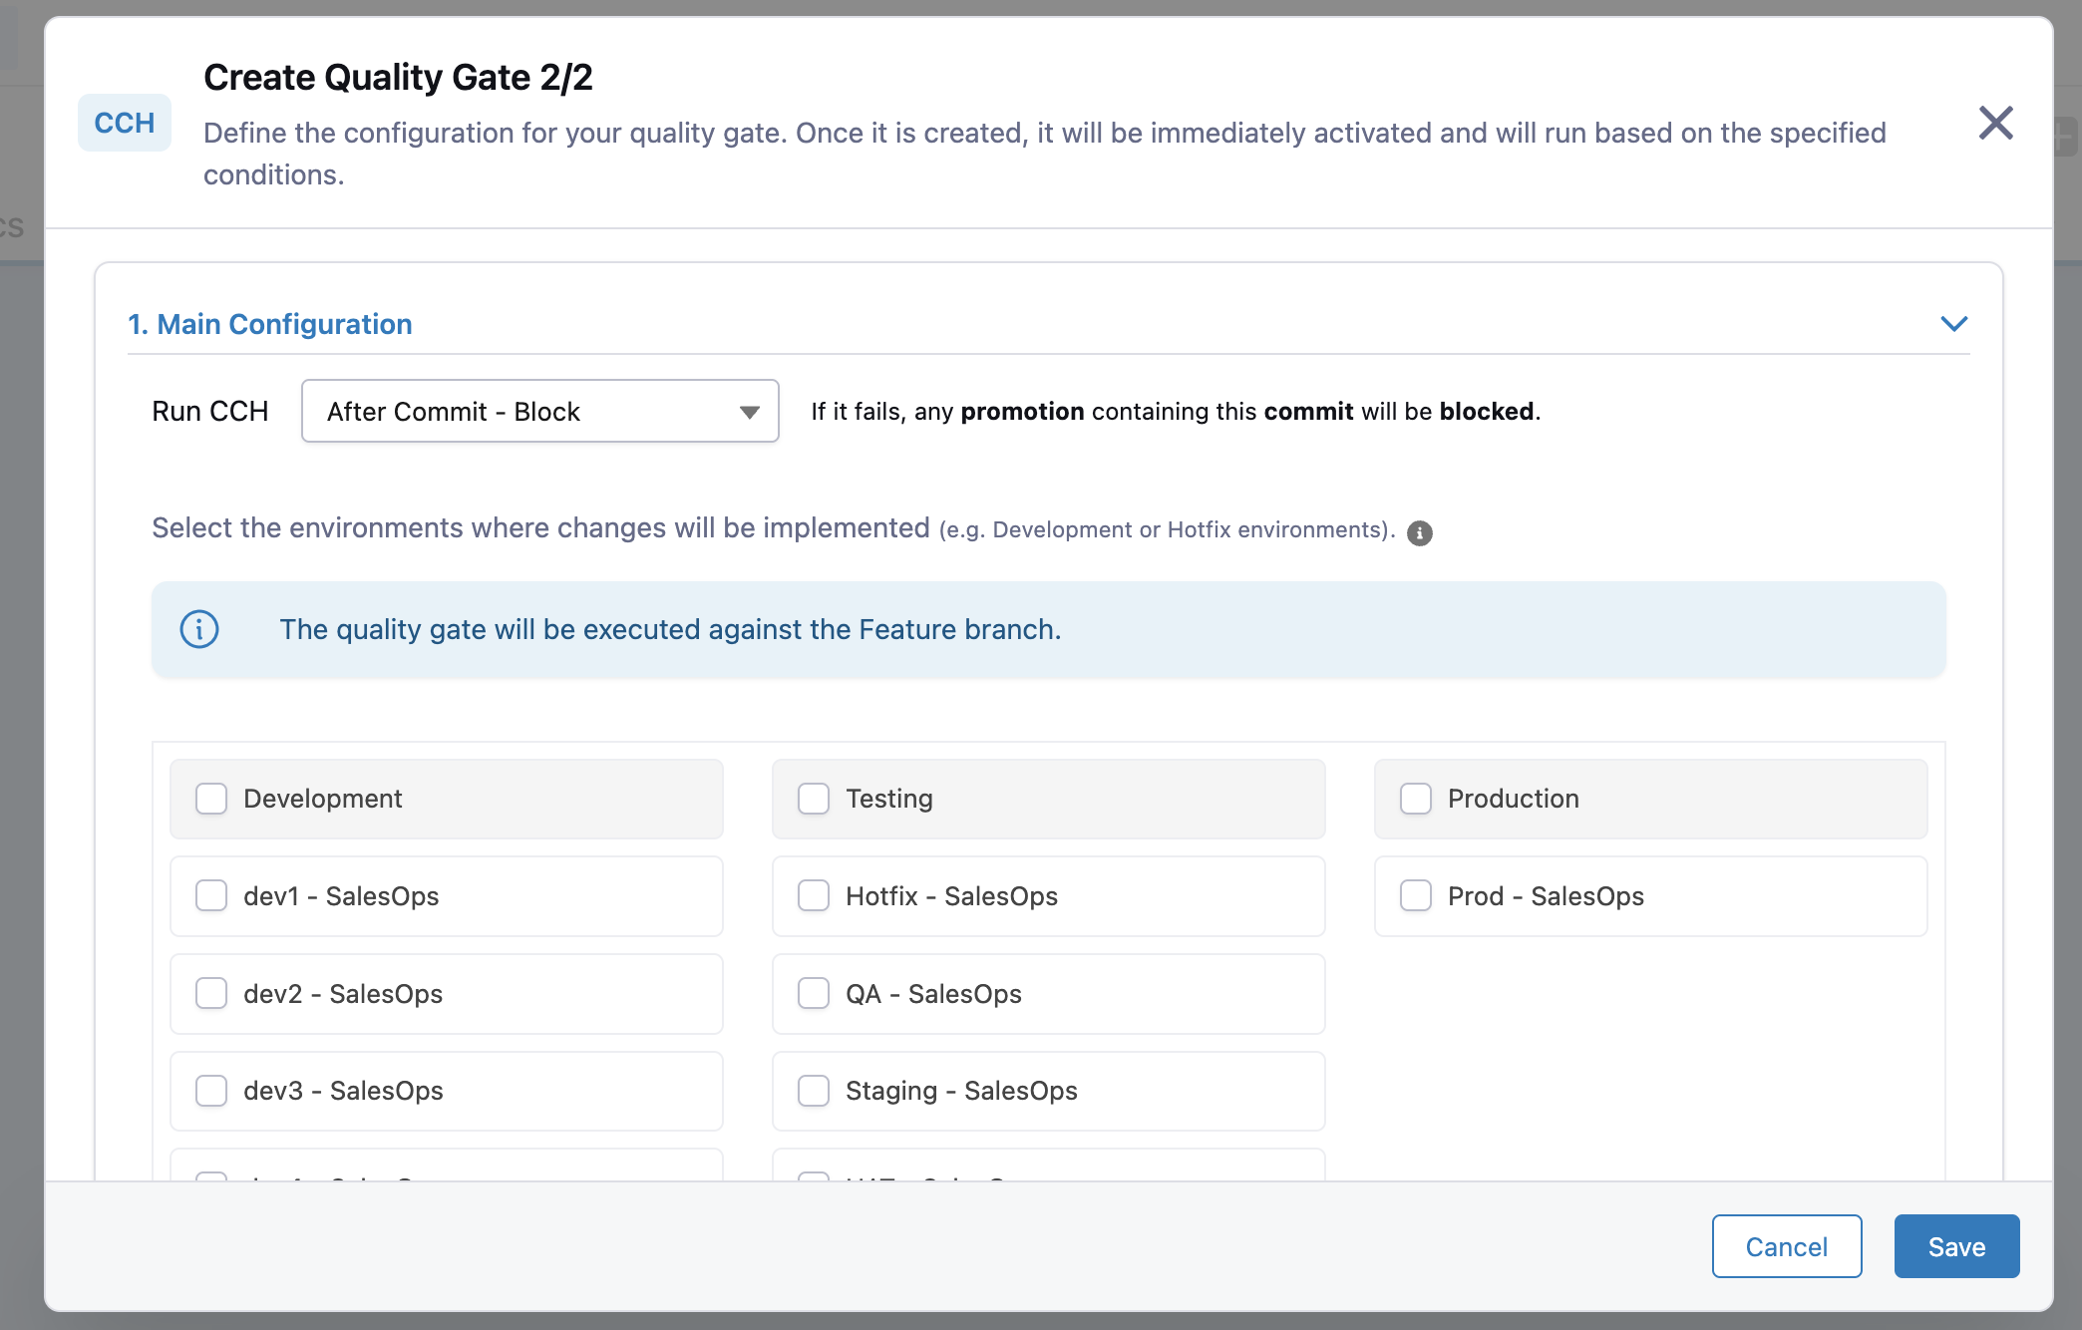Screen dimensions: 2082x1330
Task: Check the dev3 - SalesOps checkbox
Action: 211,1091
